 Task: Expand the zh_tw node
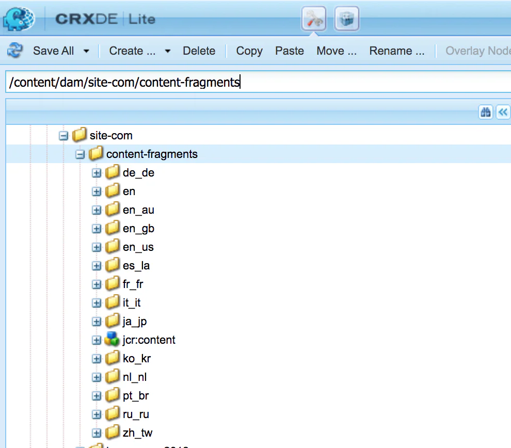pos(97,433)
